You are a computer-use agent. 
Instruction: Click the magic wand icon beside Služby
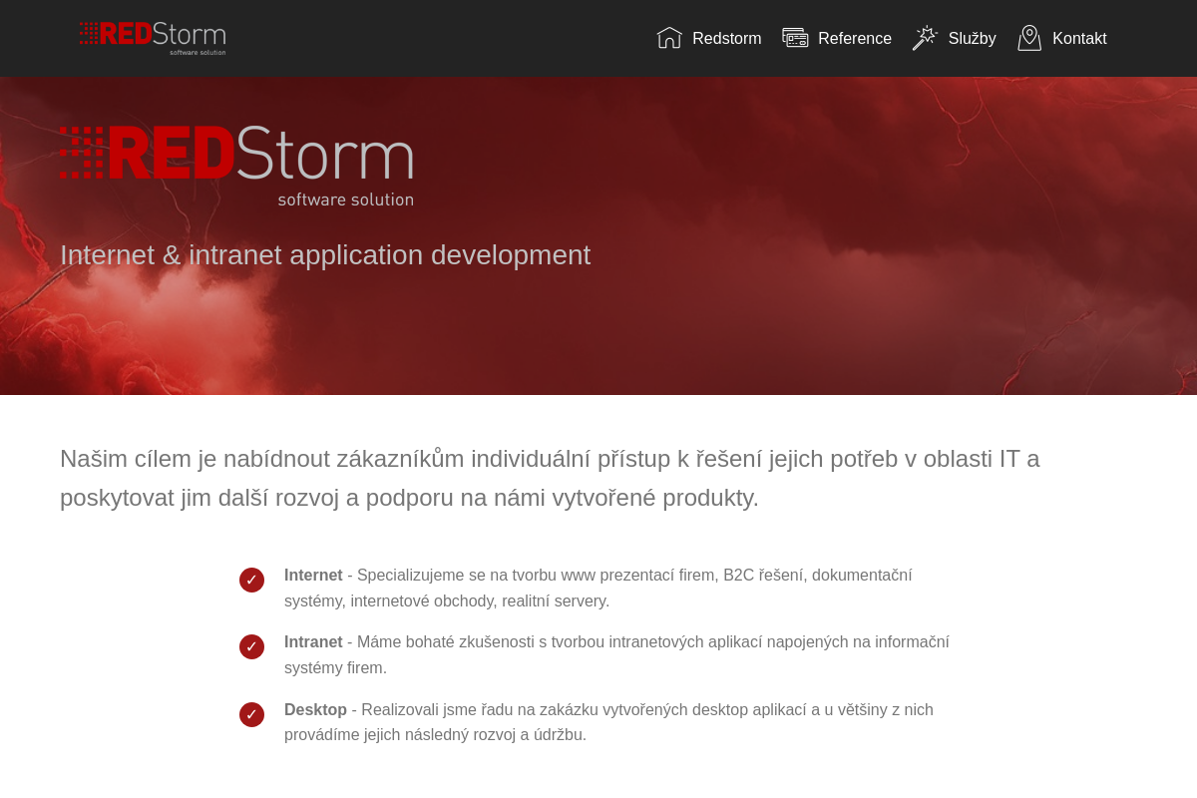(x=925, y=38)
